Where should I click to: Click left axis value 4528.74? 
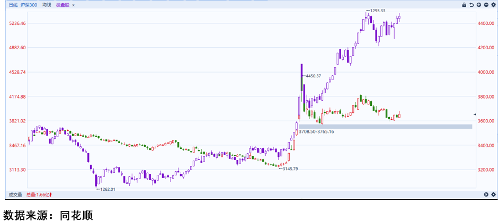pos(16,72)
